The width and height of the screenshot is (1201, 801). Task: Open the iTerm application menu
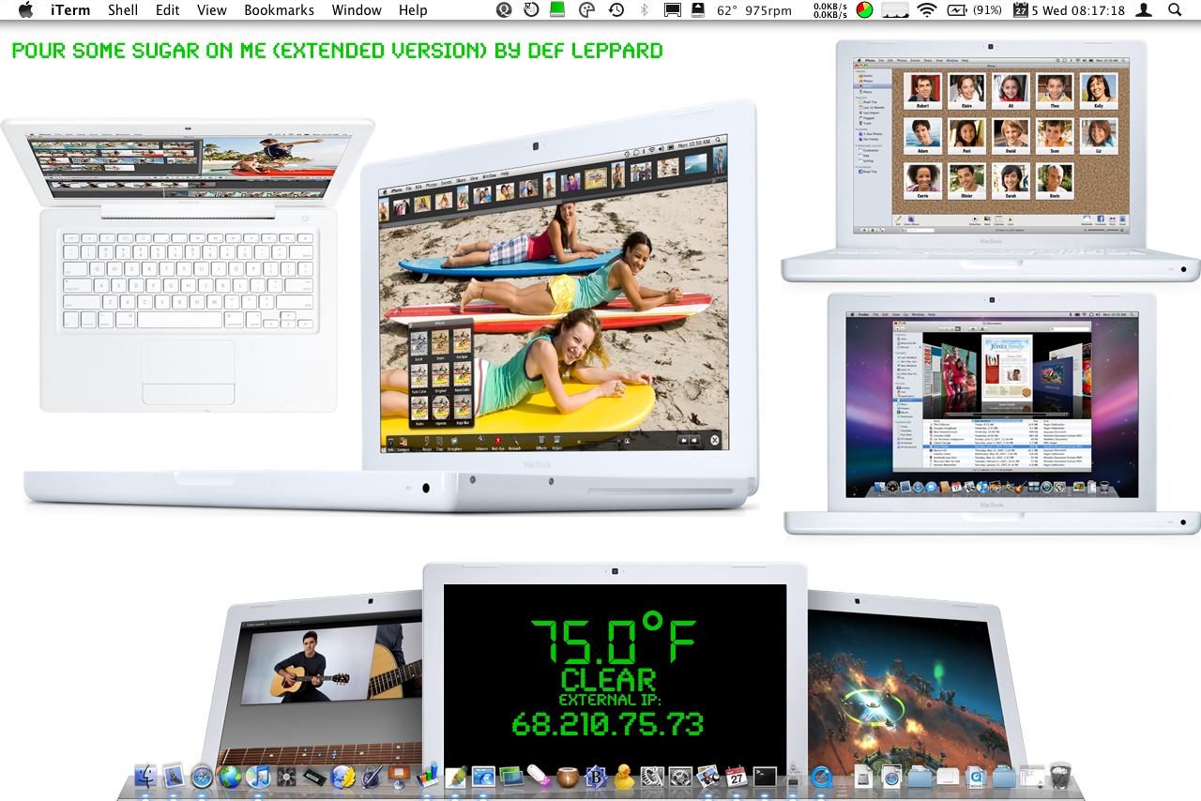coord(69,10)
